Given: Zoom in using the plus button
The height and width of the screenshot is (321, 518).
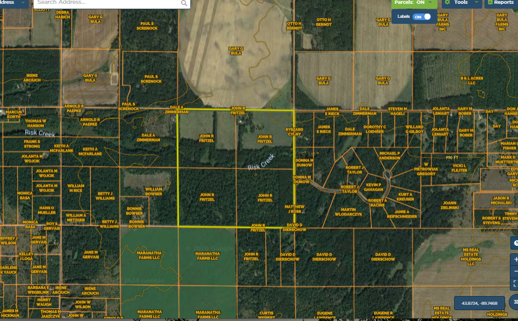Looking at the screenshot, I should coord(515,259).
